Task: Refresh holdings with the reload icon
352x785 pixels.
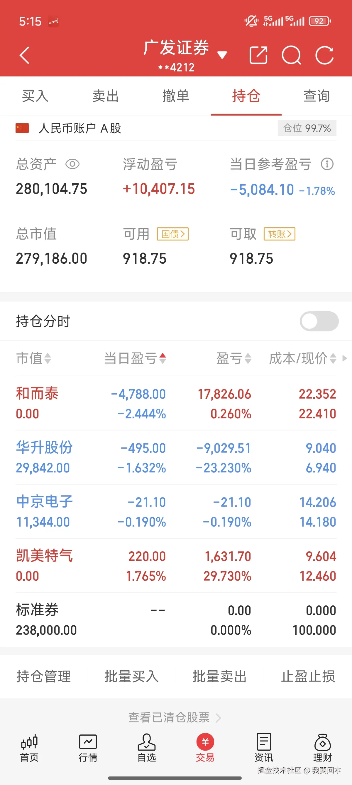Action: click(x=324, y=56)
